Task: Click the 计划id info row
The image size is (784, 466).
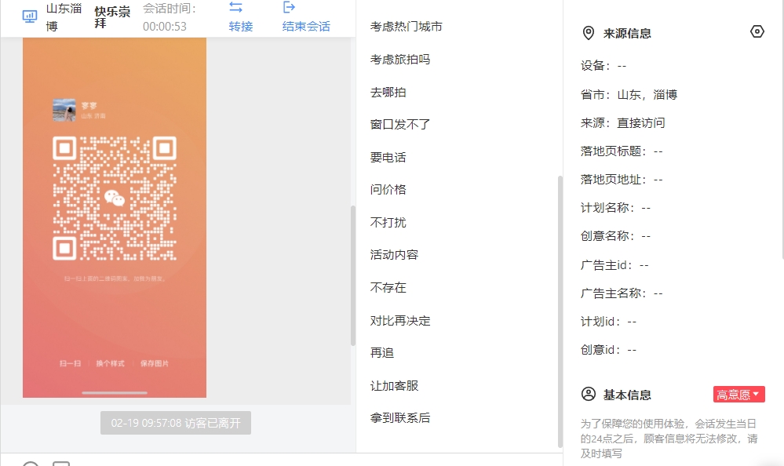Action: point(608,322)
